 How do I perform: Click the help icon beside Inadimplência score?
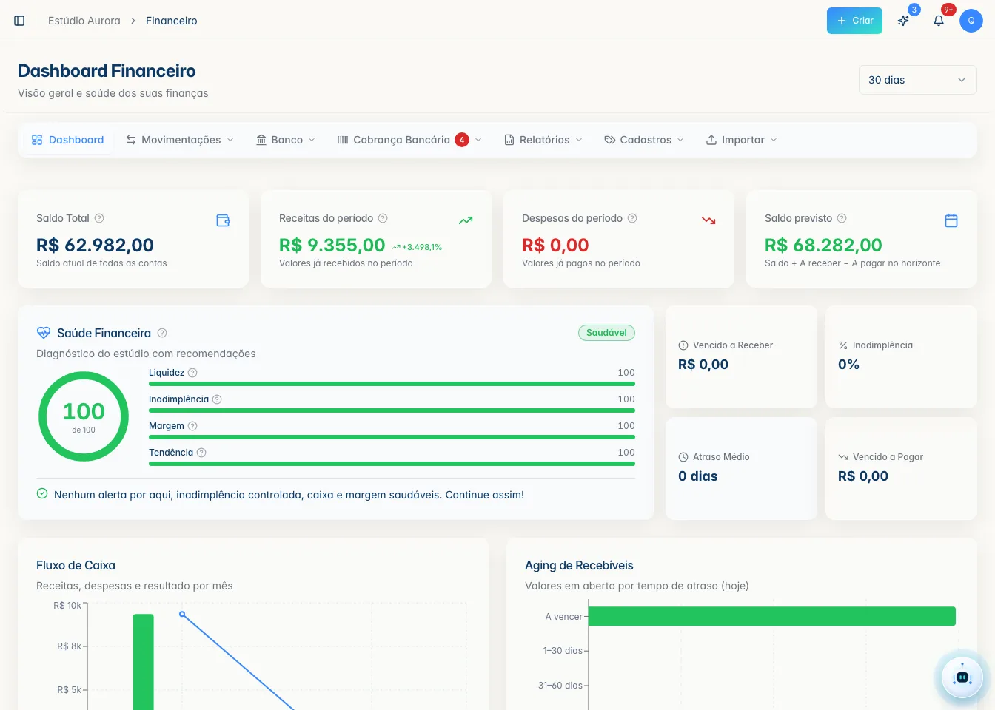pyautogui.click(x=217, y=399)
